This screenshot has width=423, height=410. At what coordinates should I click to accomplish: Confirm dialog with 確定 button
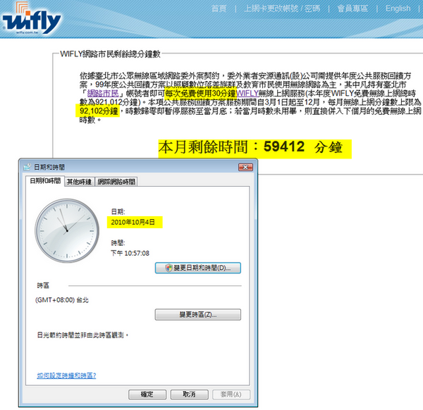(147, 395)
